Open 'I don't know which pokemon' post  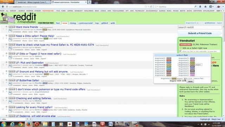point(51,89)
